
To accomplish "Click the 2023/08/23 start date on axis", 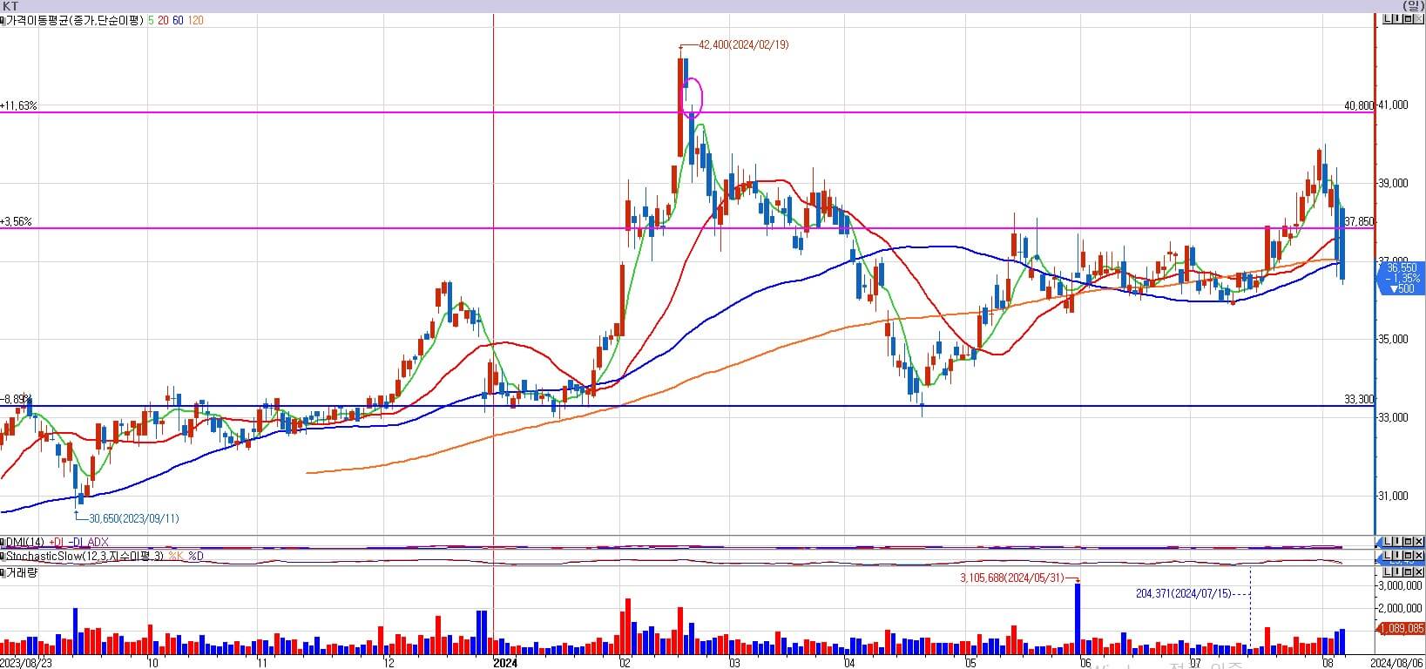I will (x=26, y=663).
